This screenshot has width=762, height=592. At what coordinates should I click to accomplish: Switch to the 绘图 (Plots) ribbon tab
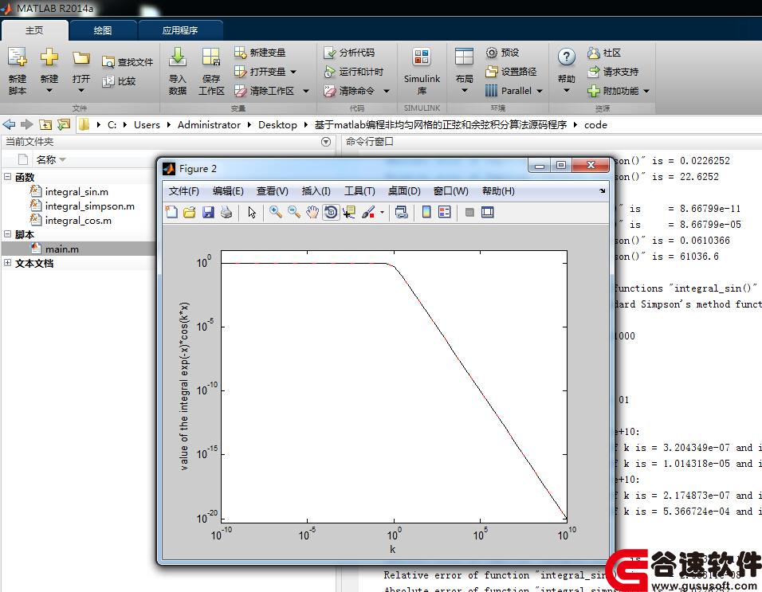point(103,30)
